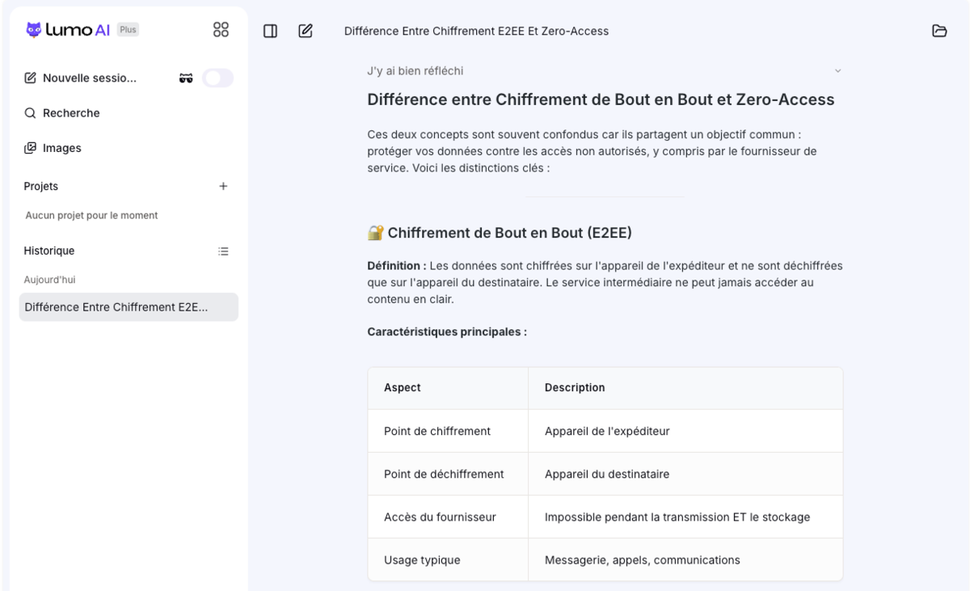Click the main response title heading
Viewport: 970px width, 591px height.
(601, 99)
